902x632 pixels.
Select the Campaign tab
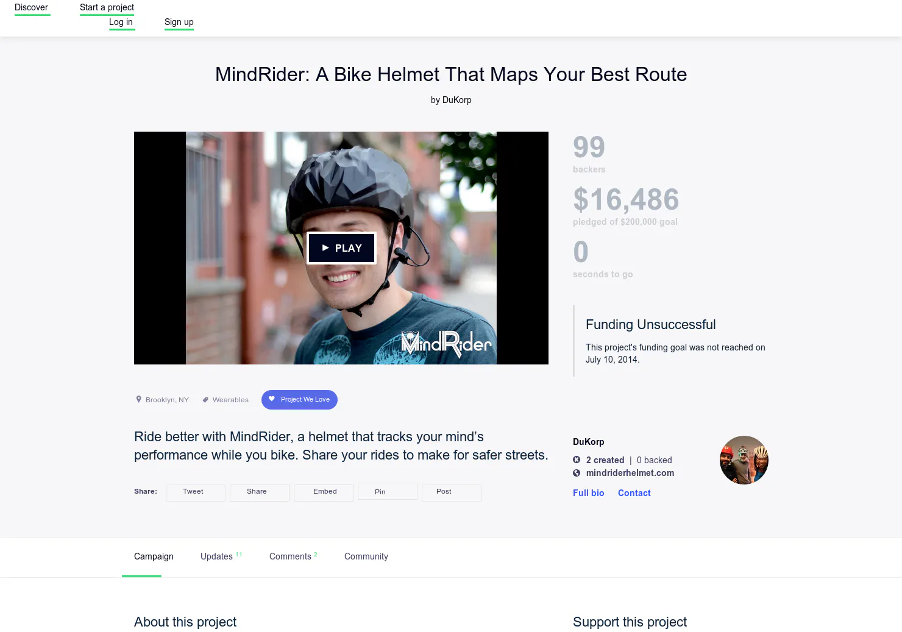pyautogui.click(x=154, y=556)
